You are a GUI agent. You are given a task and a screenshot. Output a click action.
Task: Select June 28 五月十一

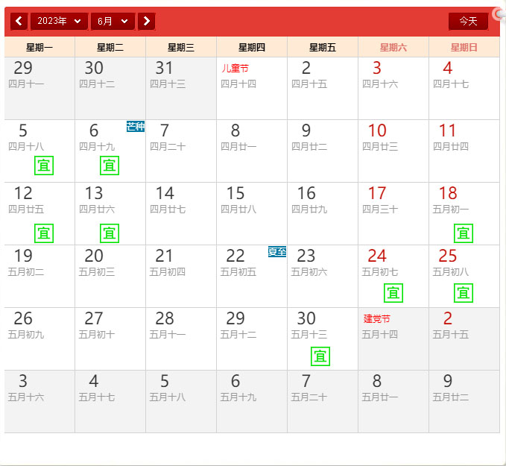181,339
